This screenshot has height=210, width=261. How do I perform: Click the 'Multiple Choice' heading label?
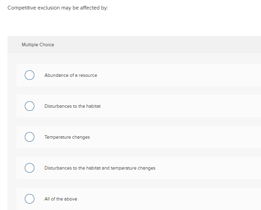click(38, 45)
